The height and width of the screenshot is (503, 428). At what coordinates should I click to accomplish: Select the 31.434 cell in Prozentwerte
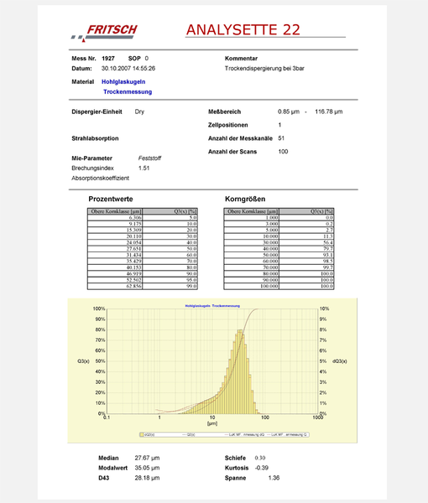[x=115, y=255]
